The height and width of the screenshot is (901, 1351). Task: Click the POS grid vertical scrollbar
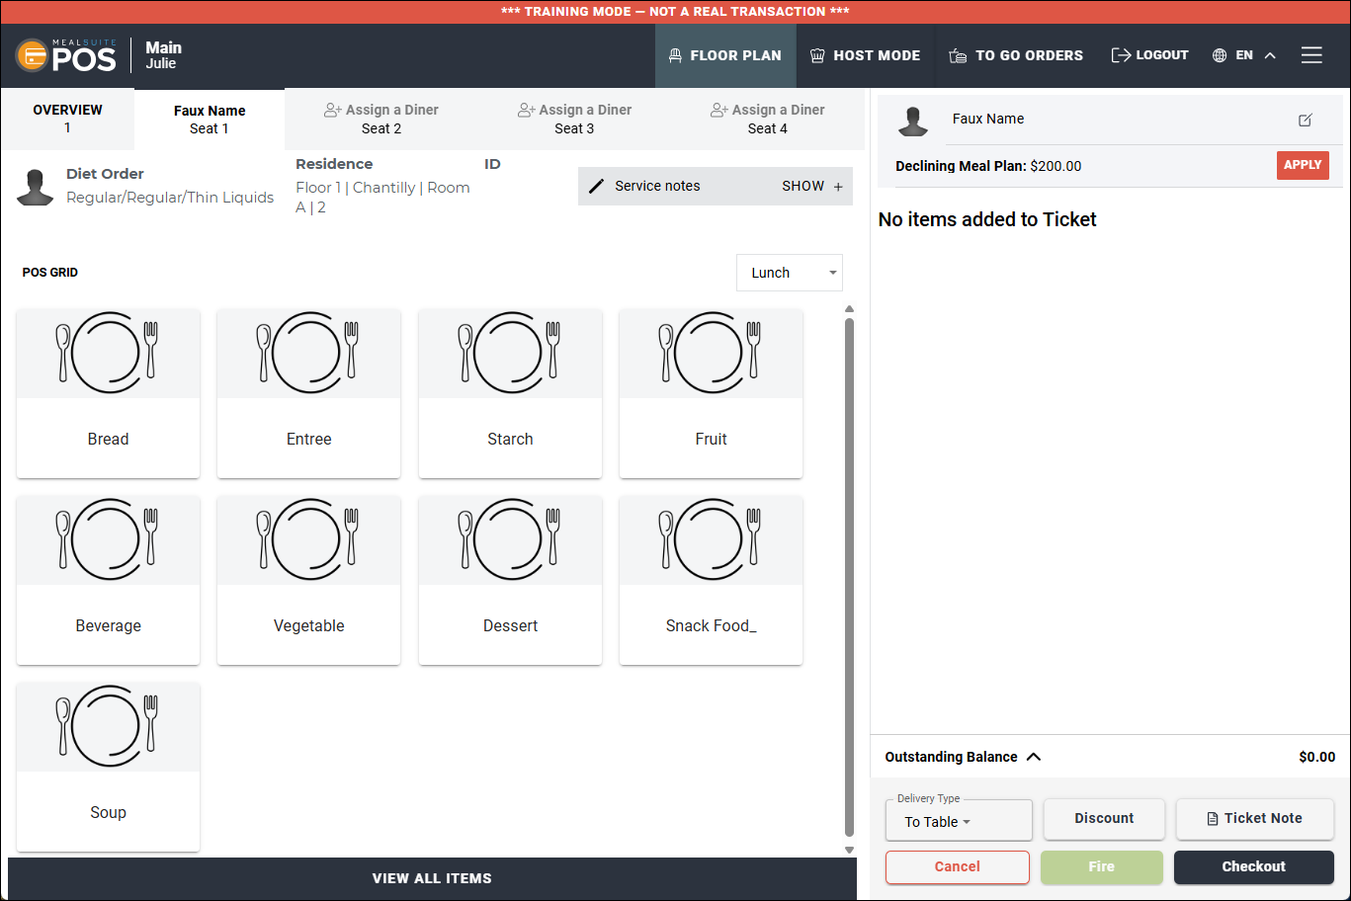tap(849, 577)
